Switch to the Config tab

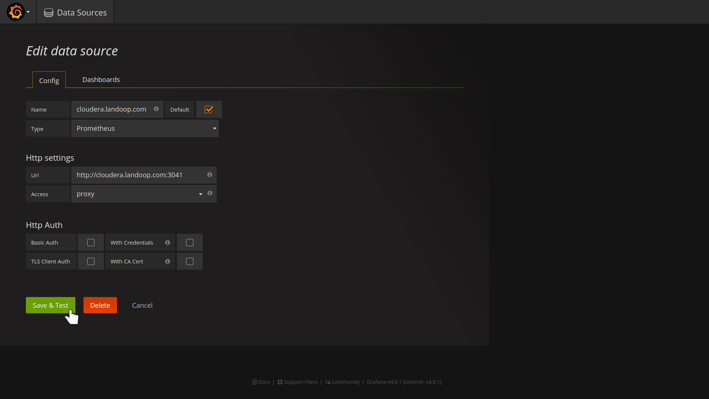pyautogui.click(x=49, y=80)
